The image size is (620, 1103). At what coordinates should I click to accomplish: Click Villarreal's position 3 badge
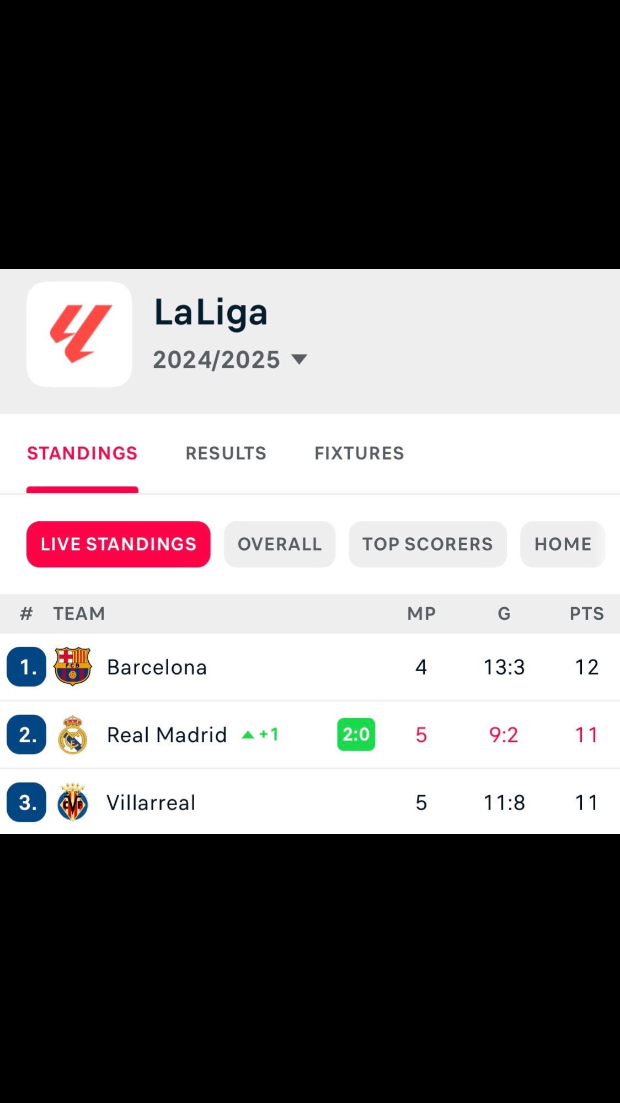click(26, 802)
